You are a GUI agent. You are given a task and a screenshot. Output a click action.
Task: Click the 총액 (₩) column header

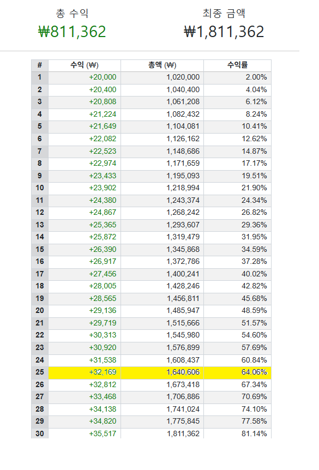point(162,65)
